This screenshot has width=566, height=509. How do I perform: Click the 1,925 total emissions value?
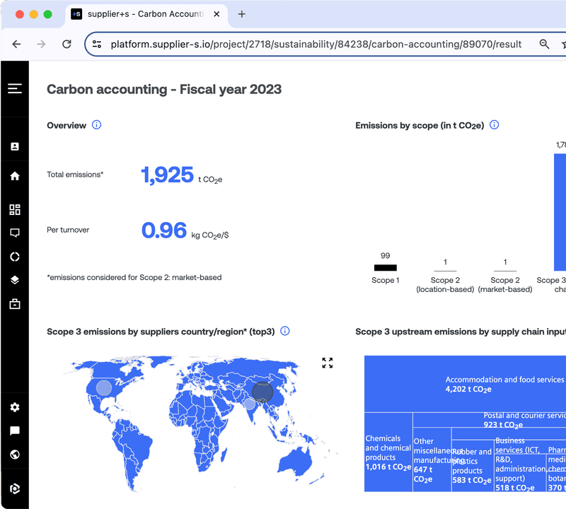click(167, 175)
